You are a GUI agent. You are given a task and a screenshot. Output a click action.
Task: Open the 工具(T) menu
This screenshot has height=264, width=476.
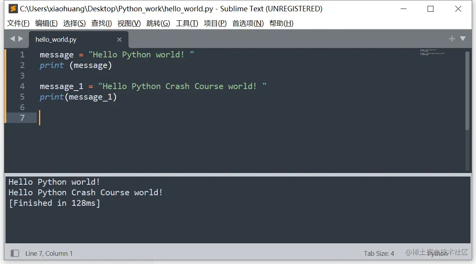click(x=187, y=23)
